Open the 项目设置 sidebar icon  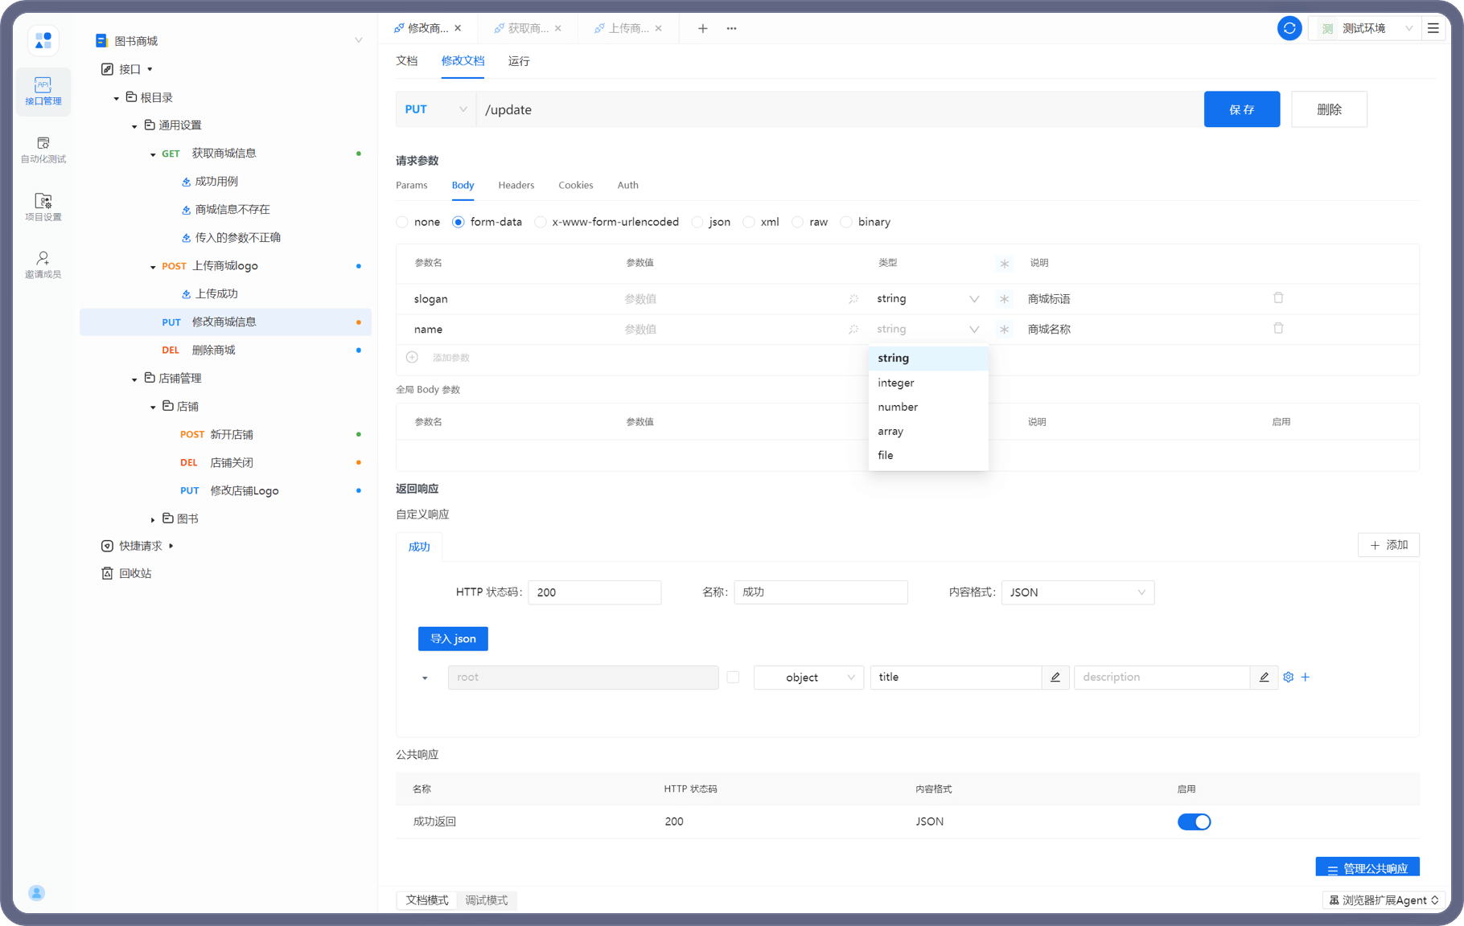pos(43,207)
